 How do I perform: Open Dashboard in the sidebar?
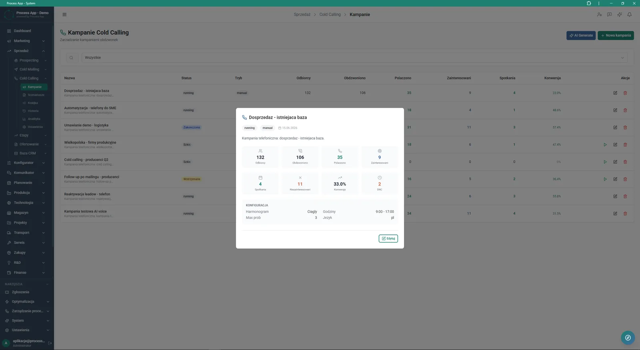click(x=26, y=31)
